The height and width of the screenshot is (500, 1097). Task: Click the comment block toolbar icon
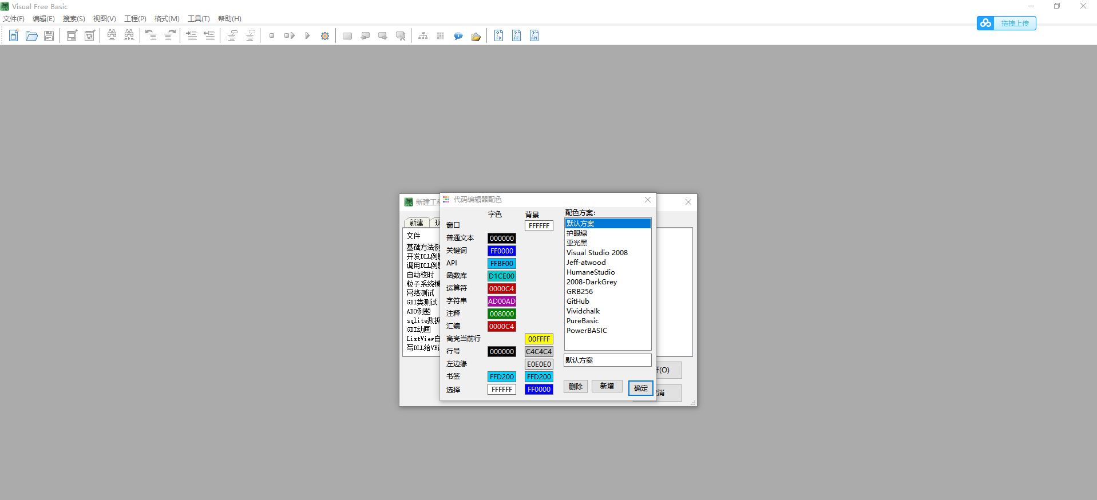tap(232, 35)
